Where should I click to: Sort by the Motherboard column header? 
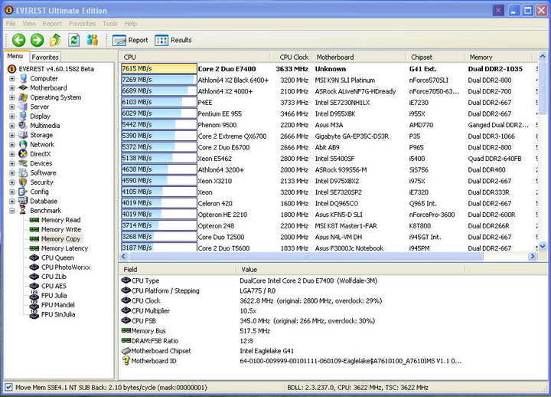[x=357, y=57]
